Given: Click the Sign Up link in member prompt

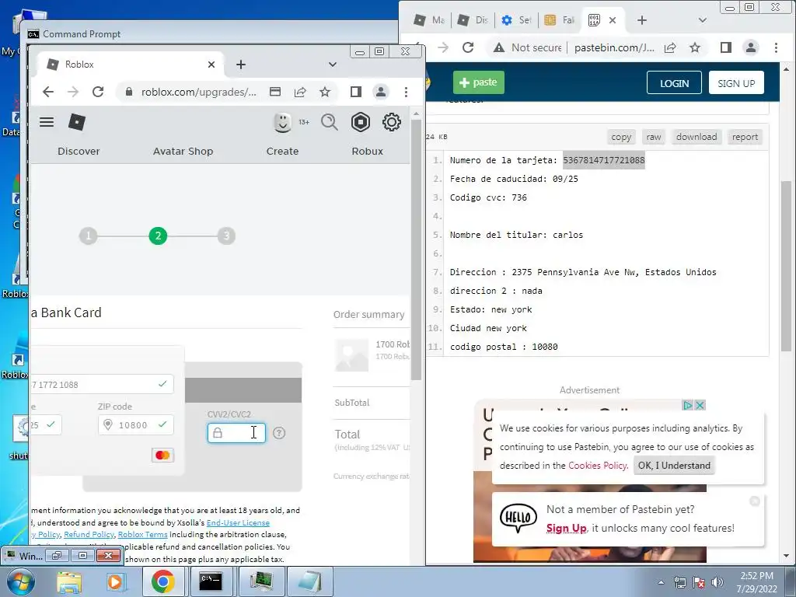Looking at the screenshot, I should tap(567, 528).
